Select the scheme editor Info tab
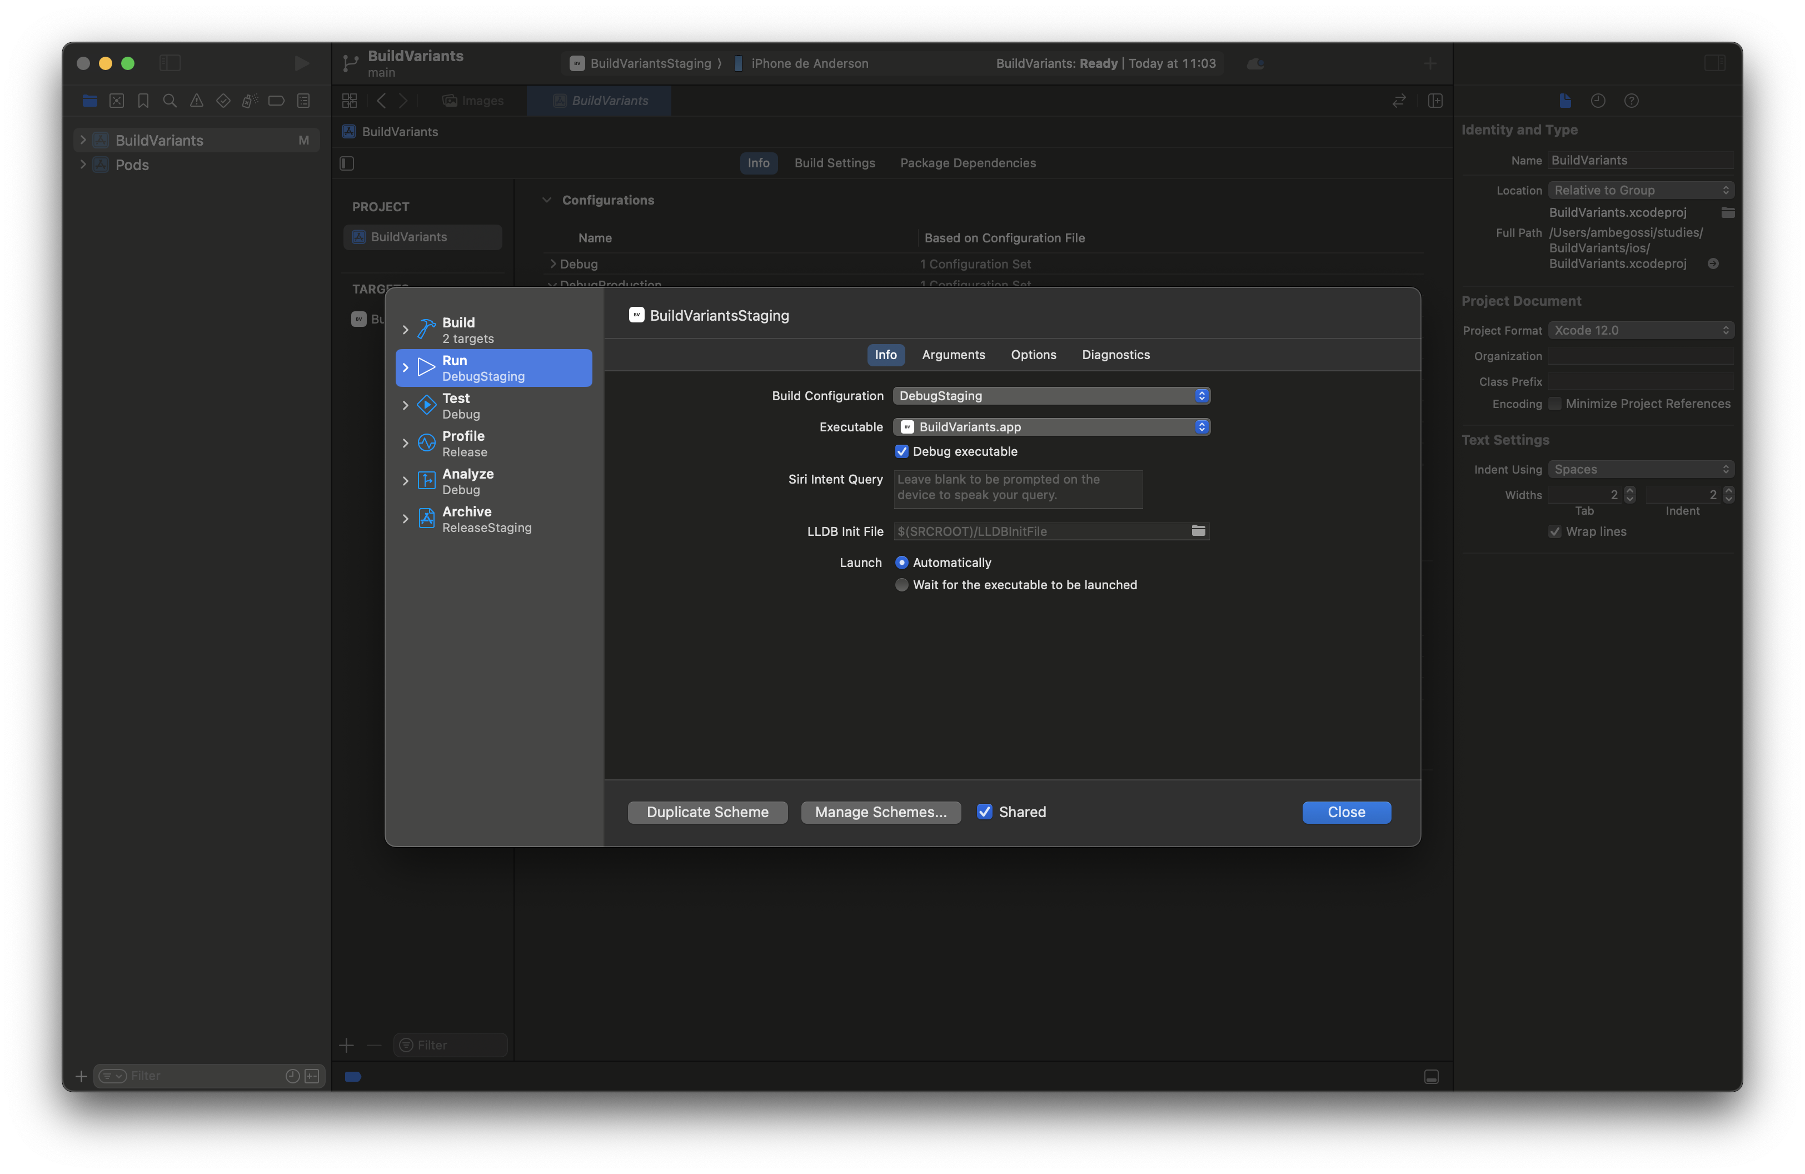This screenshot has width=1805, height=1174. click(886, 354)
